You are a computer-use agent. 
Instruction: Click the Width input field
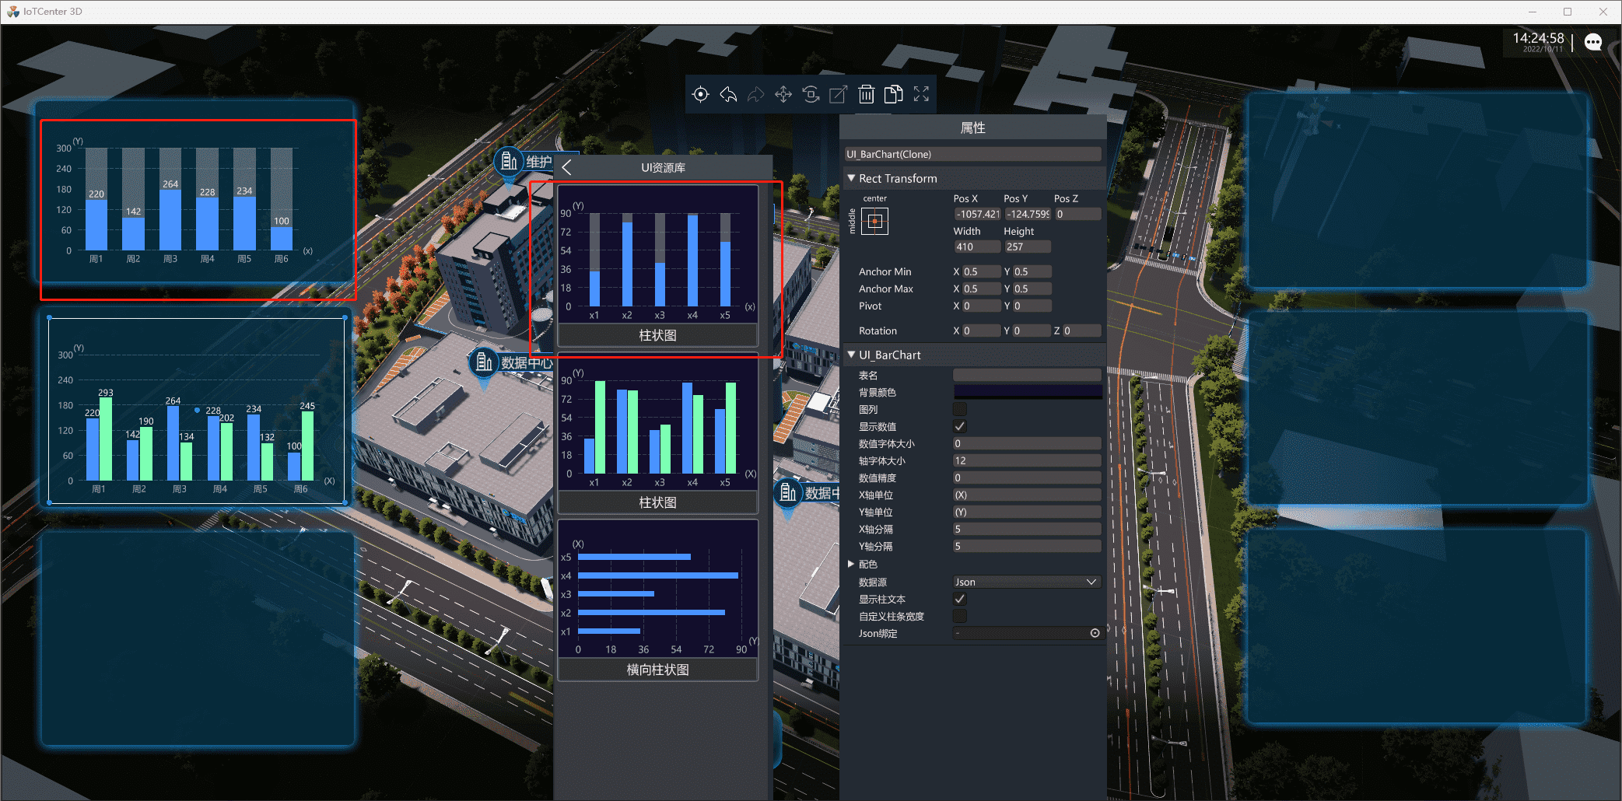click(x=976, y=247)
